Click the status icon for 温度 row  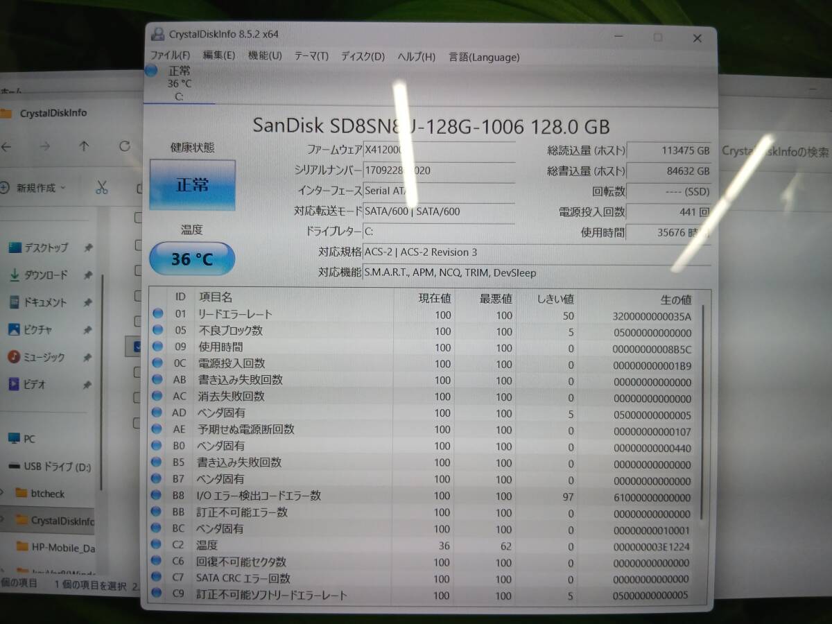[x=157, y=546]
